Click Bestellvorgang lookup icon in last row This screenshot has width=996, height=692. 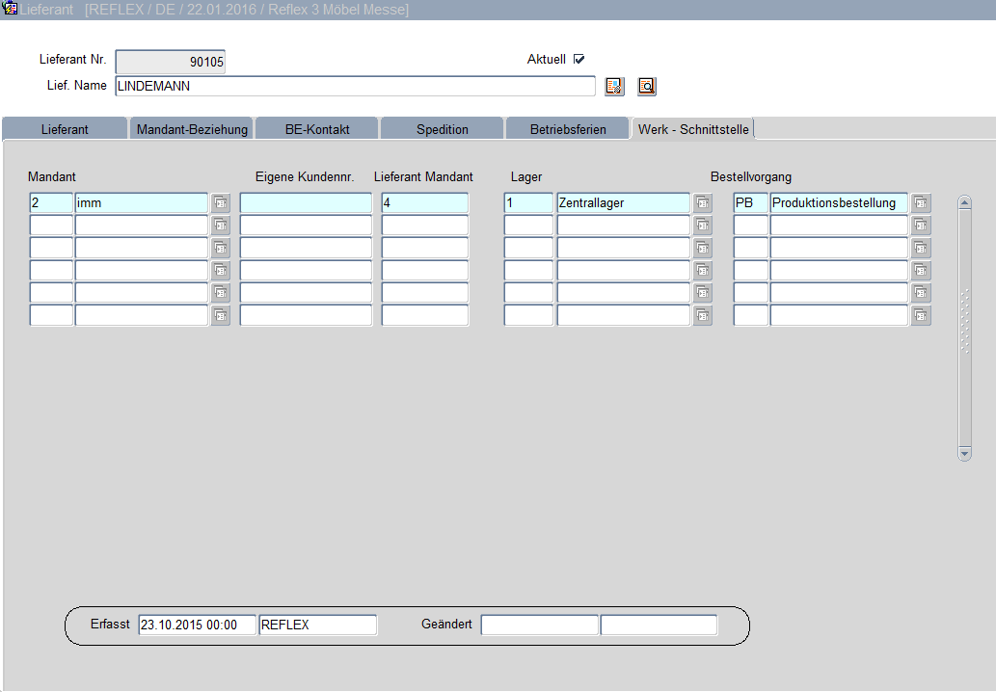(921, 315)
